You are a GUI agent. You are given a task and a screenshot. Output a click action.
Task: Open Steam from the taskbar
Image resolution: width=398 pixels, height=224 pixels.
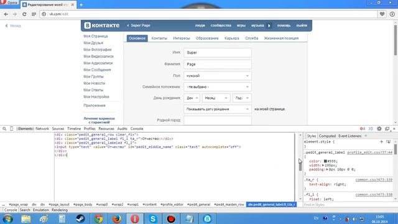(x=80, y=218)
